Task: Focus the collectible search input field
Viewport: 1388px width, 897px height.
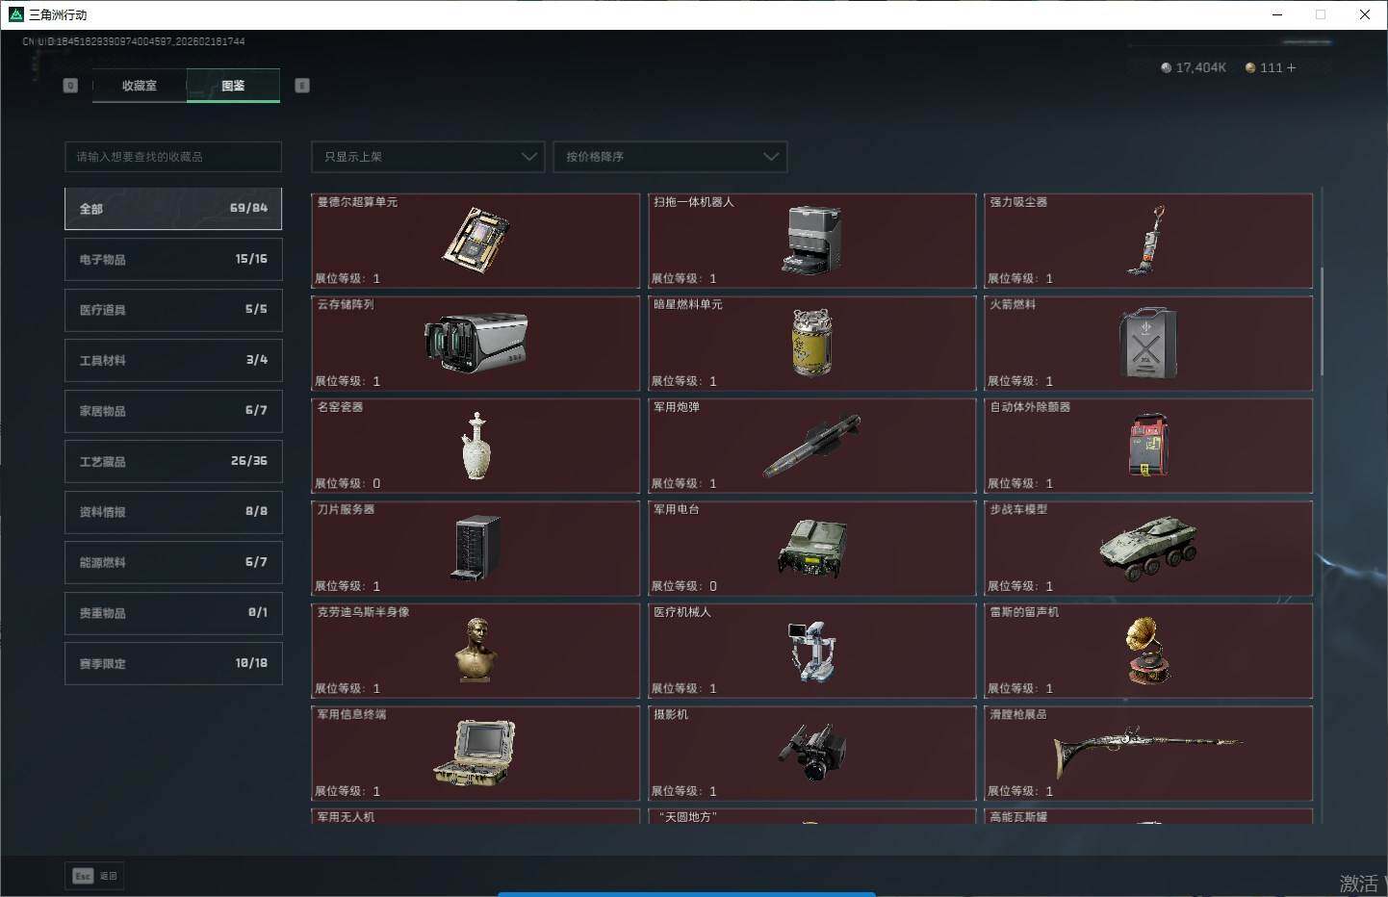Action: (x=173, y=157)
